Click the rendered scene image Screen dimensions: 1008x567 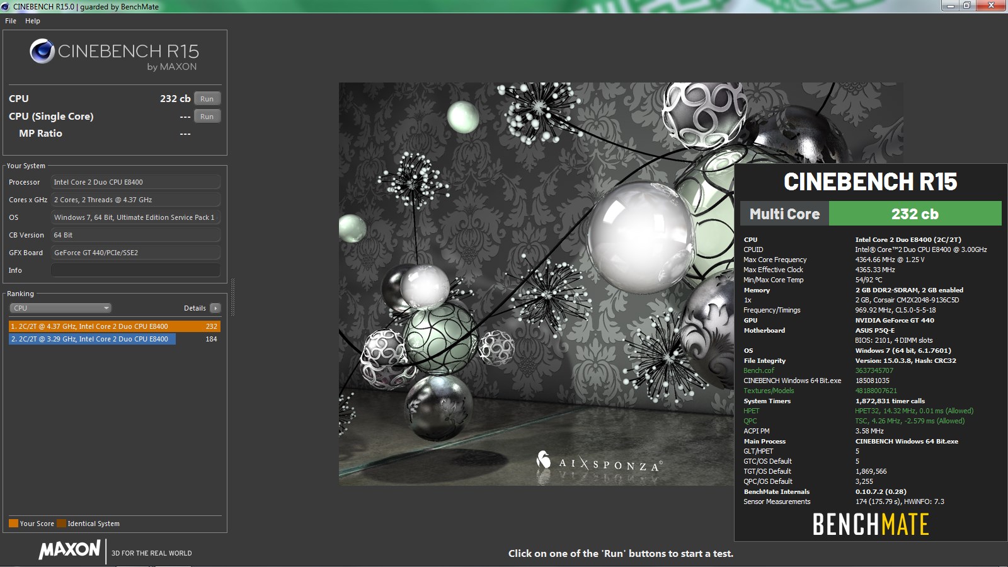pyautogui.click(x=536, y=283)
